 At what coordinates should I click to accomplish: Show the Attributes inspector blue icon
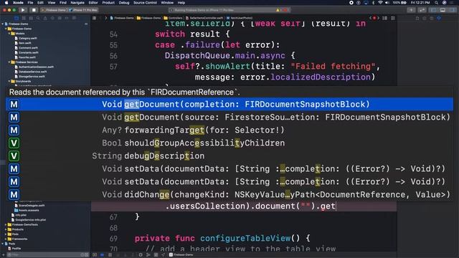439,18
